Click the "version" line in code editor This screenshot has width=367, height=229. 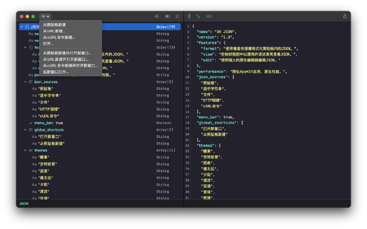pos(215,37)
